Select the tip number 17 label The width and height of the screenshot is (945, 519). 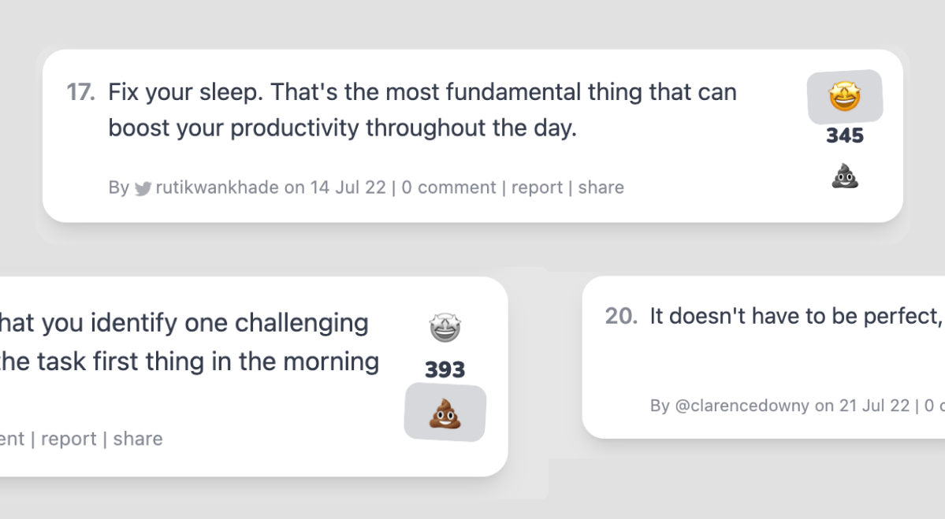[80, 92]
